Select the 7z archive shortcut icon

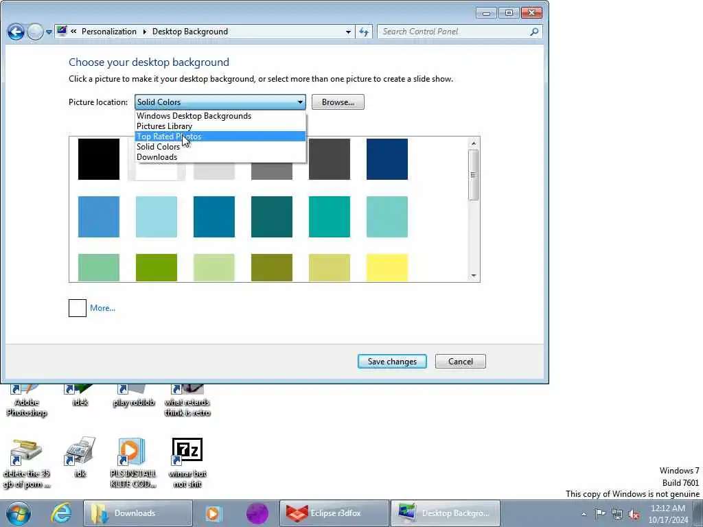[187, 463]
